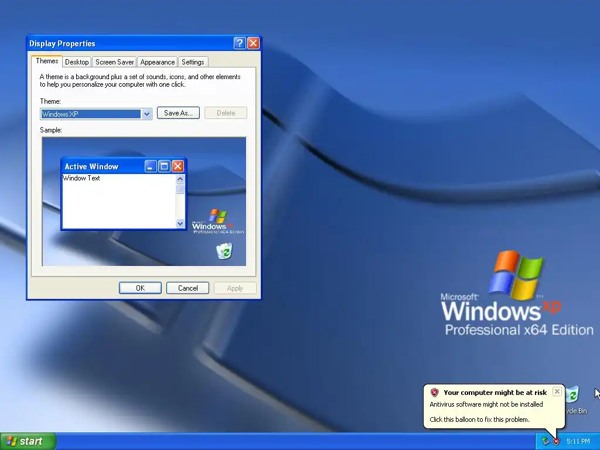Click 'Click this balloon to fix this problem' text
Viewport: 600px width, 450px height.
(479, 420)
